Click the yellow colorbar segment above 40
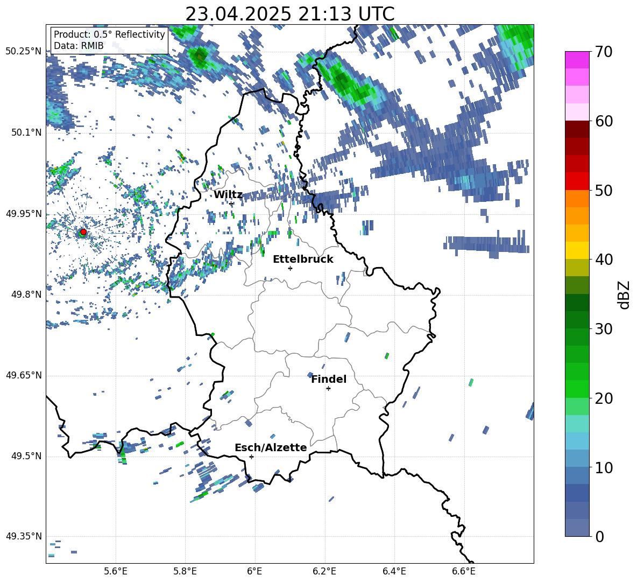 577,250
